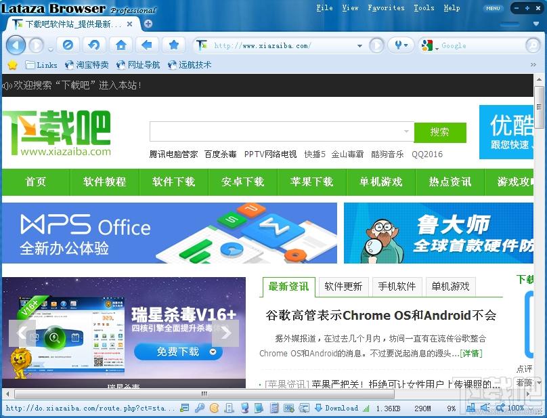Click the blue monitor icon in the status bar
547x418 pixels.
(x=244, y=408)
